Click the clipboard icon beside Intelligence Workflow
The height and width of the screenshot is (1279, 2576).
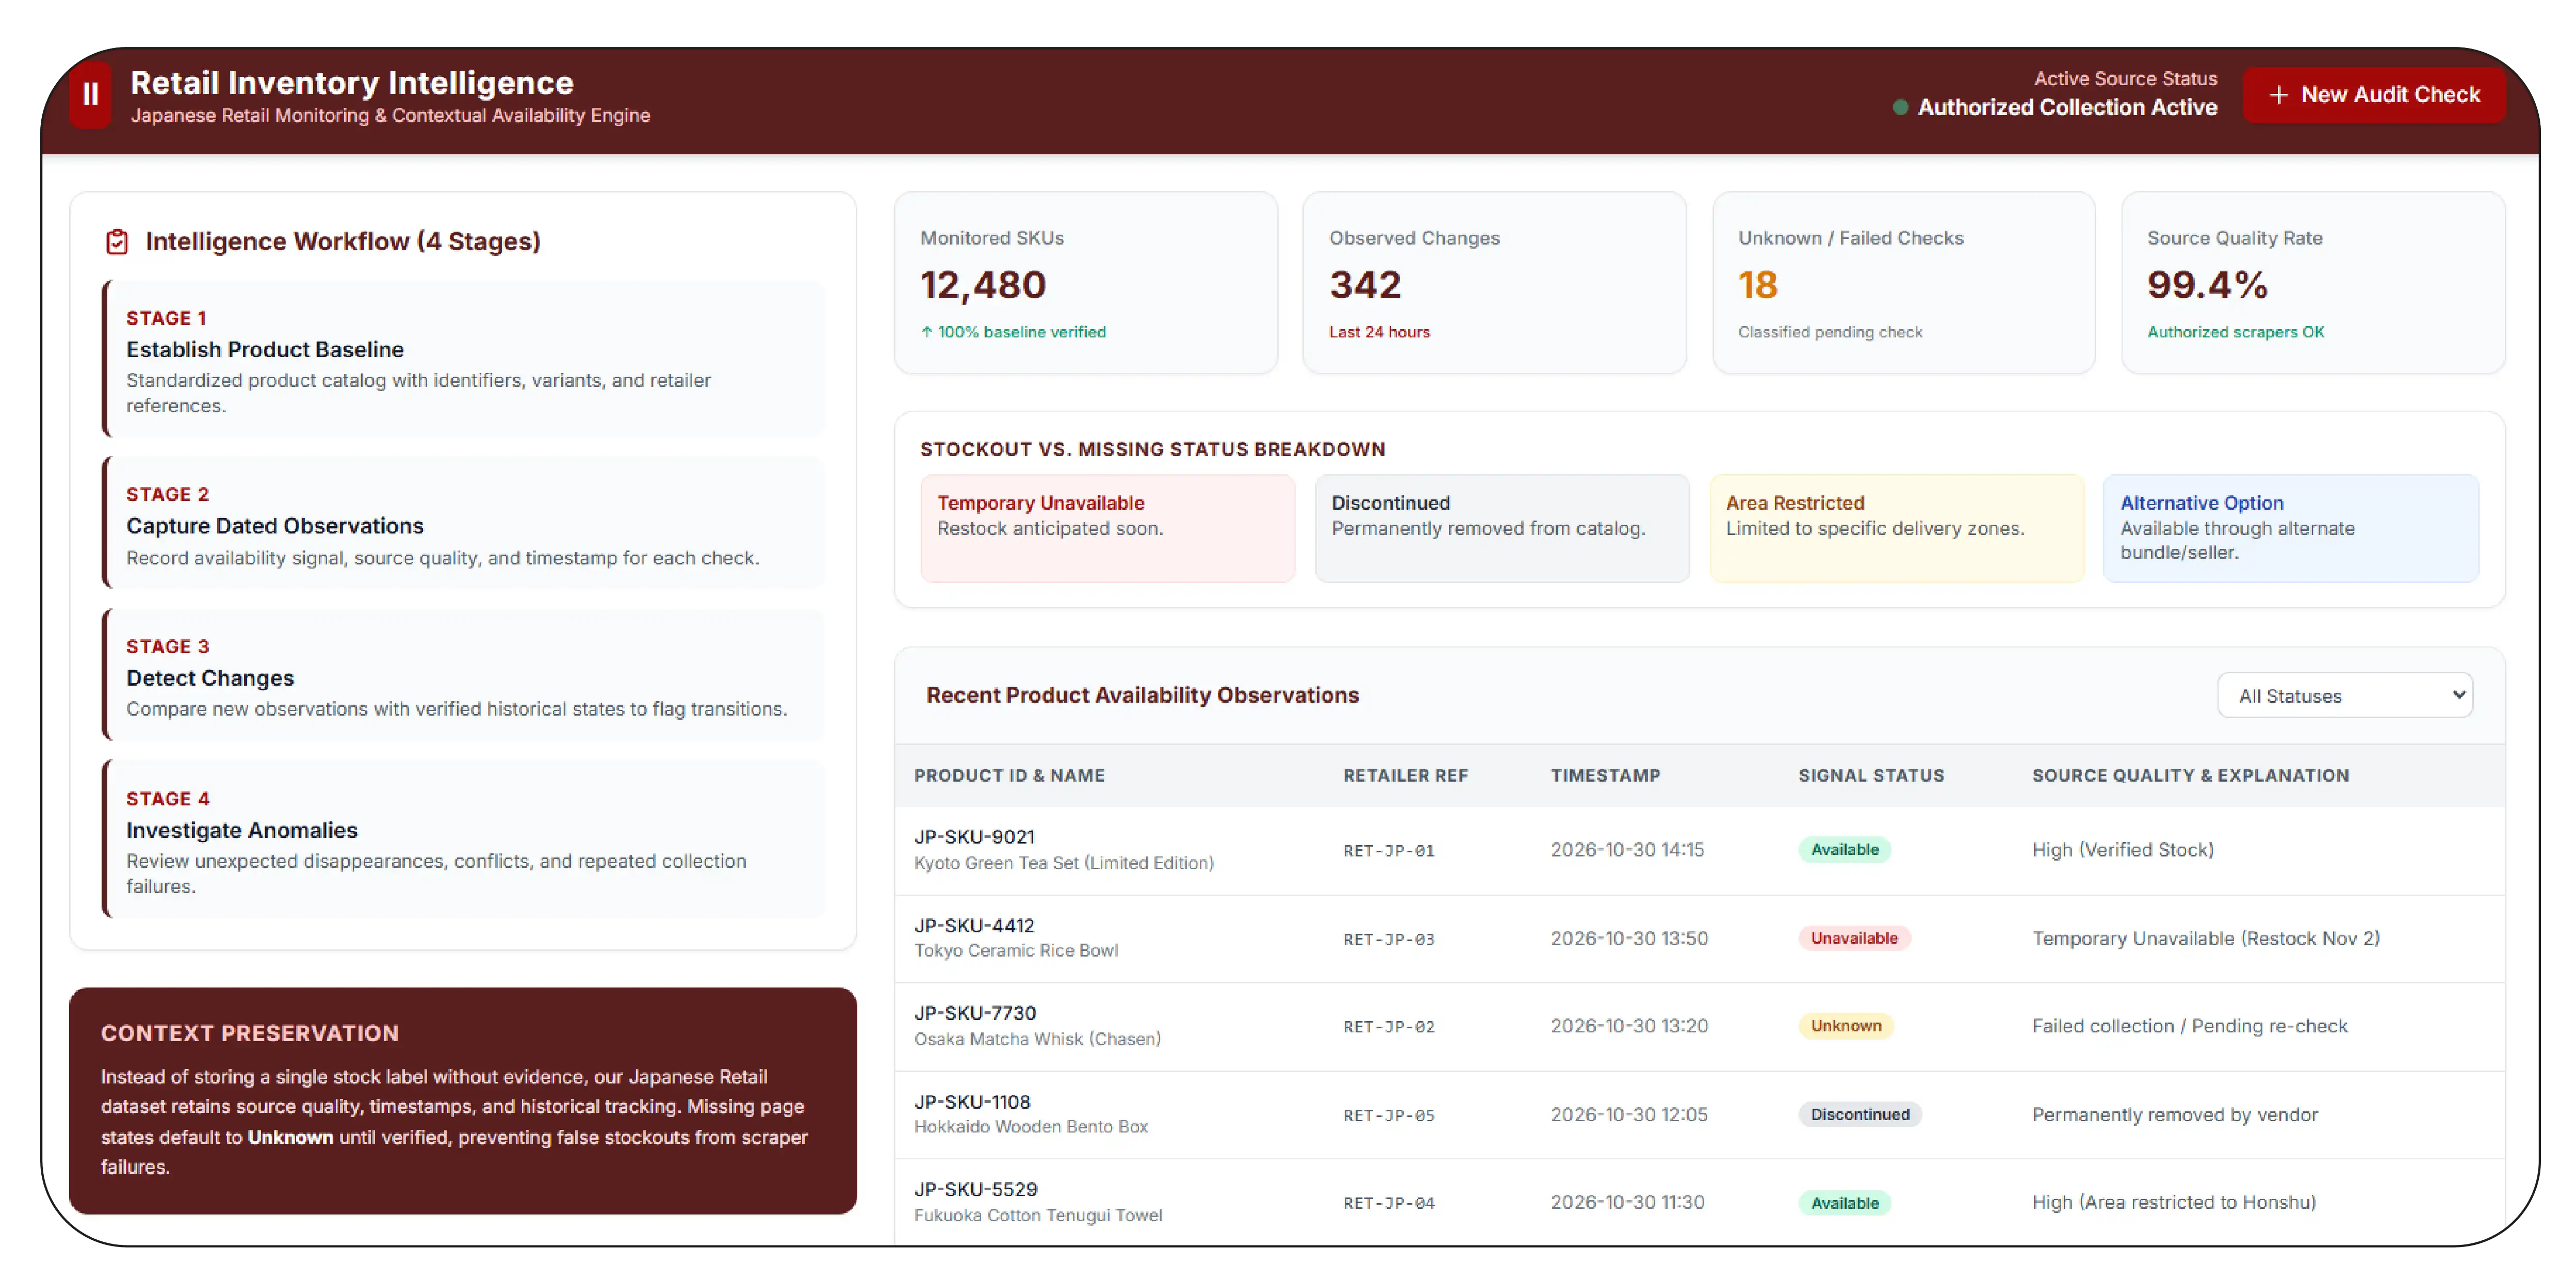pos(117,241)
